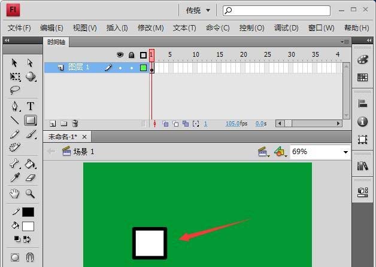Select the Free Transform tool
The image size is (376, 267).
pos(15,76)
